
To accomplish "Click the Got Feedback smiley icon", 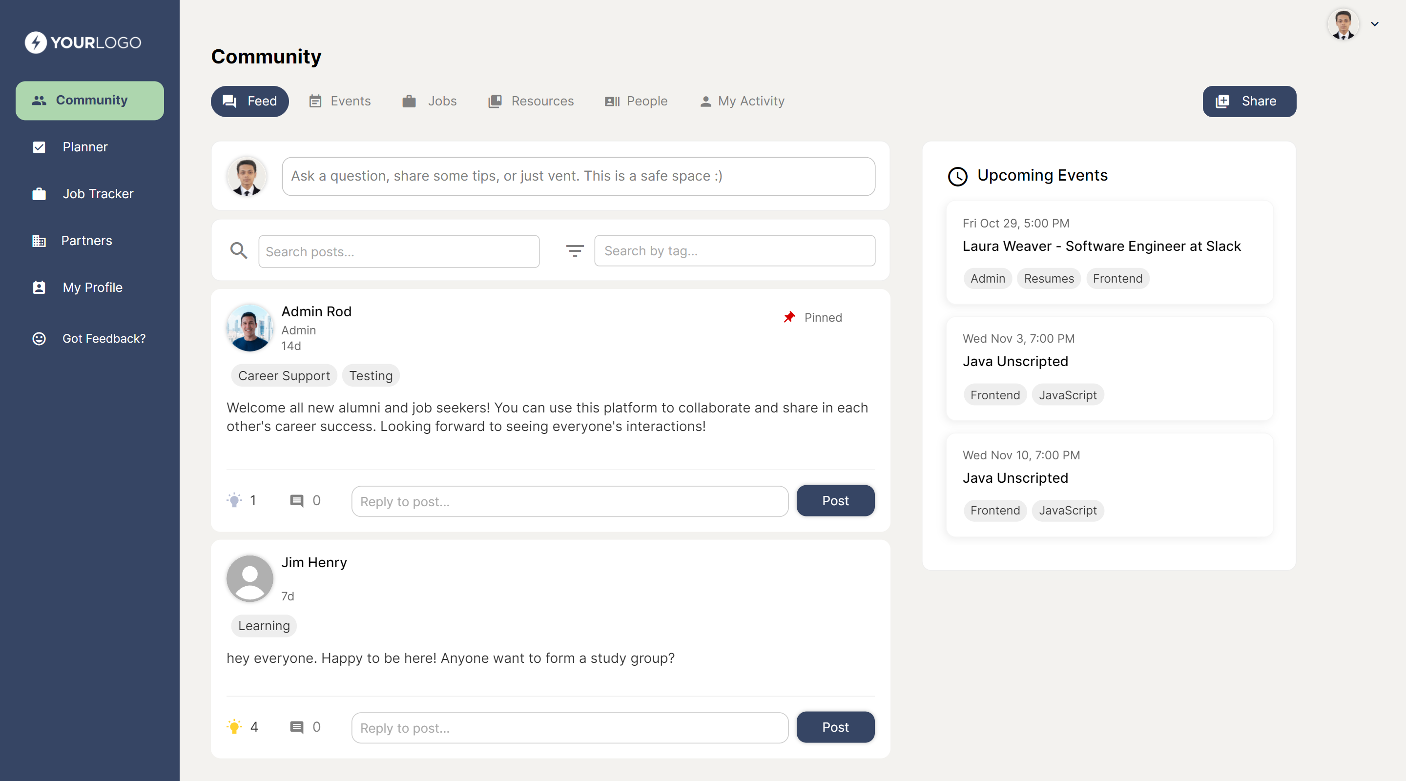I will tap(39, 338).
